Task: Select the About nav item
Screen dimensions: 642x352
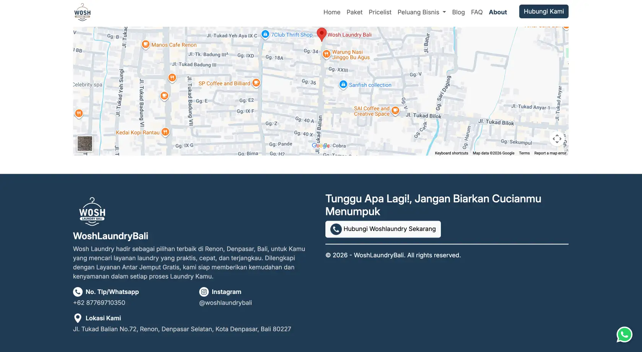Action: pos(498,12)
